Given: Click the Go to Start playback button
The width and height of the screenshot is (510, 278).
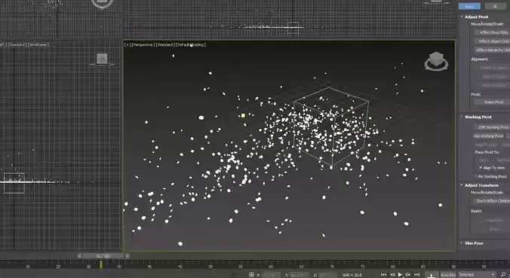Looking at the screenshot, I should 384,275.
